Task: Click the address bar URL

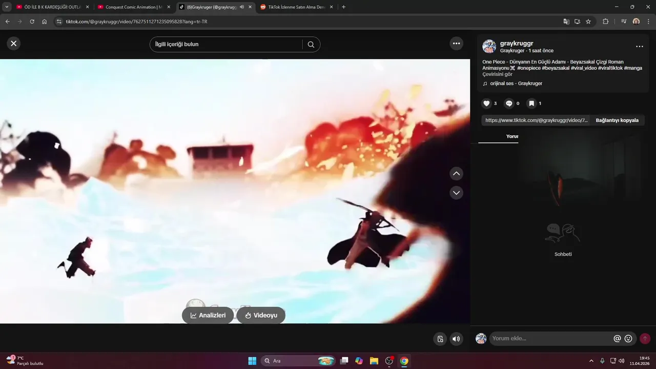Action: [137, 22]
